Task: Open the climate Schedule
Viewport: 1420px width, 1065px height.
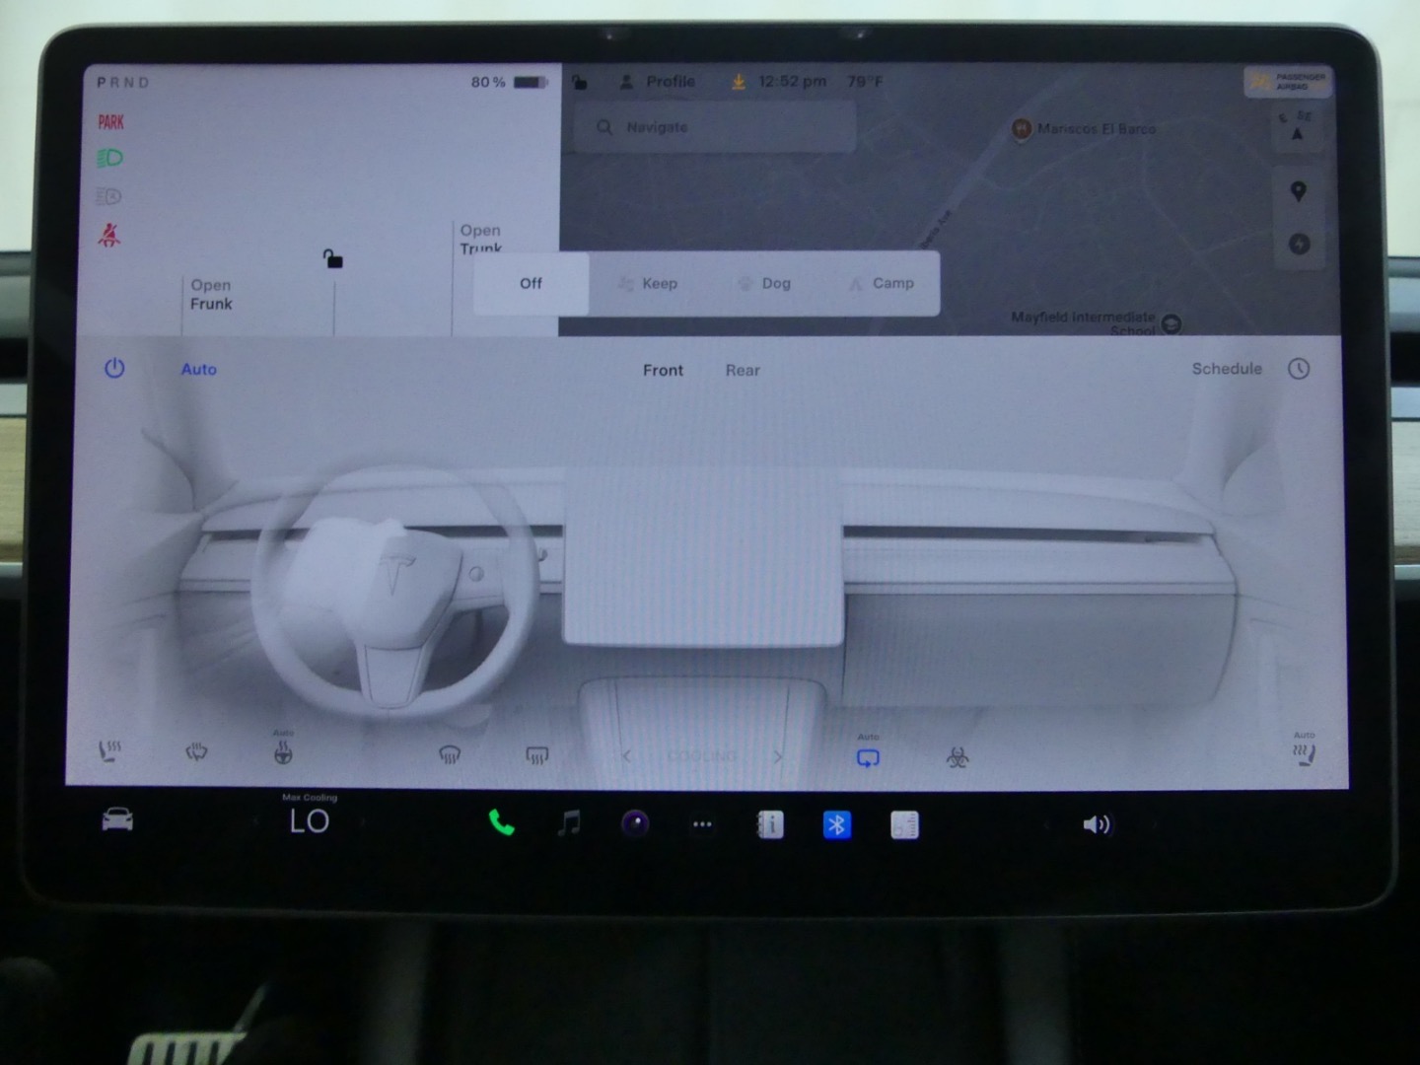Action: 1227,369
